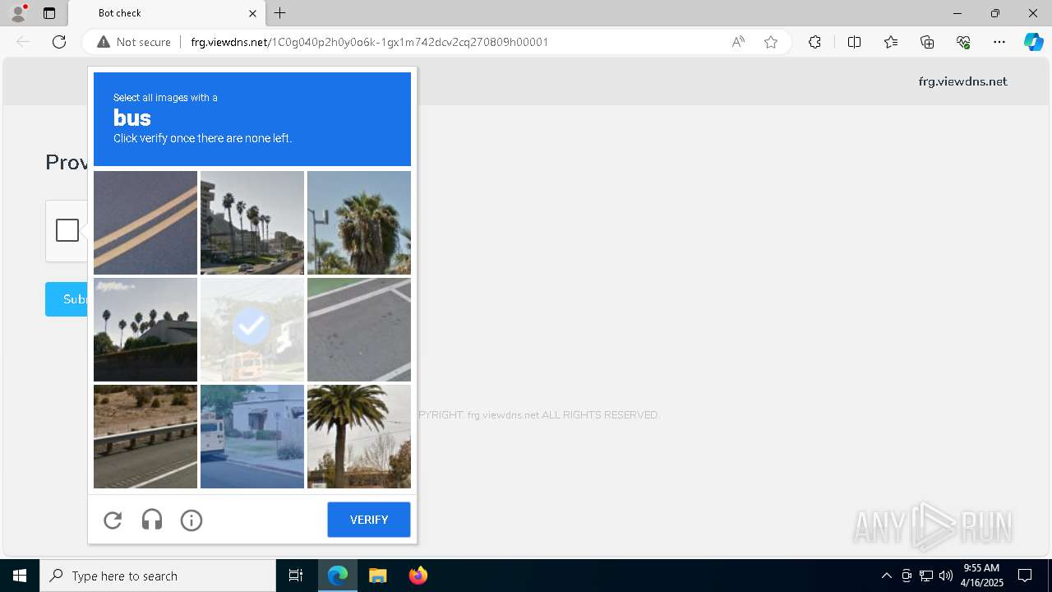This screenshot has width=1052, height=592.
Task: Open a new tab
Action: pyautogui.click(x=280, y=13)
